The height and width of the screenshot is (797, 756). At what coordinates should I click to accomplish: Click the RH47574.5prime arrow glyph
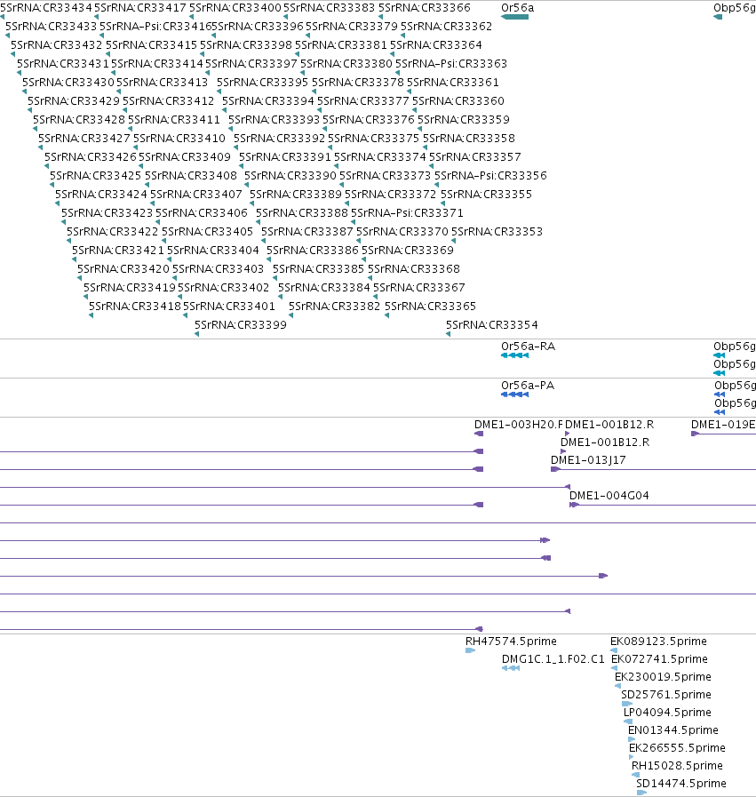point(470,650)
